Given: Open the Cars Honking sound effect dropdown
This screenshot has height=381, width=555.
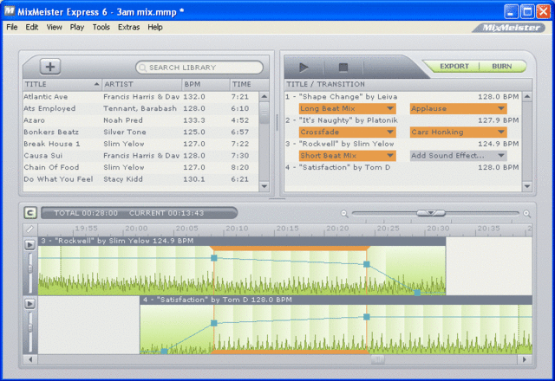Looking at the screenshot, I should (459, 132).
